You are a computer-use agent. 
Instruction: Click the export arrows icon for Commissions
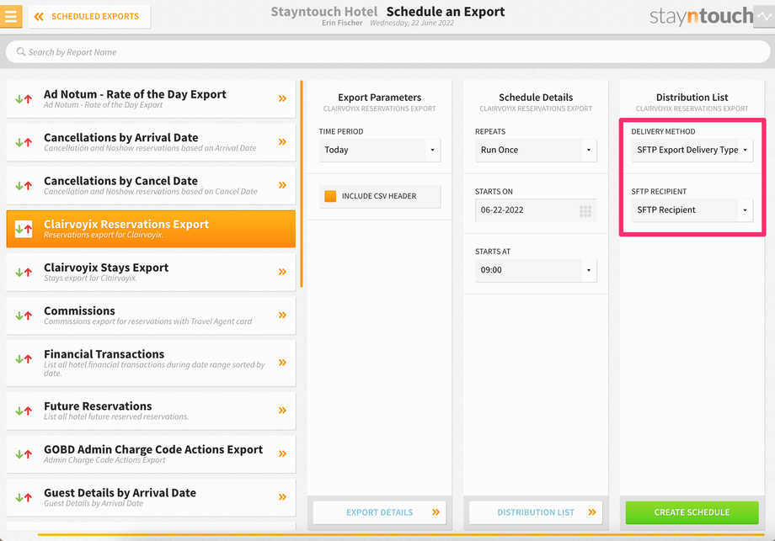point(24,316)
